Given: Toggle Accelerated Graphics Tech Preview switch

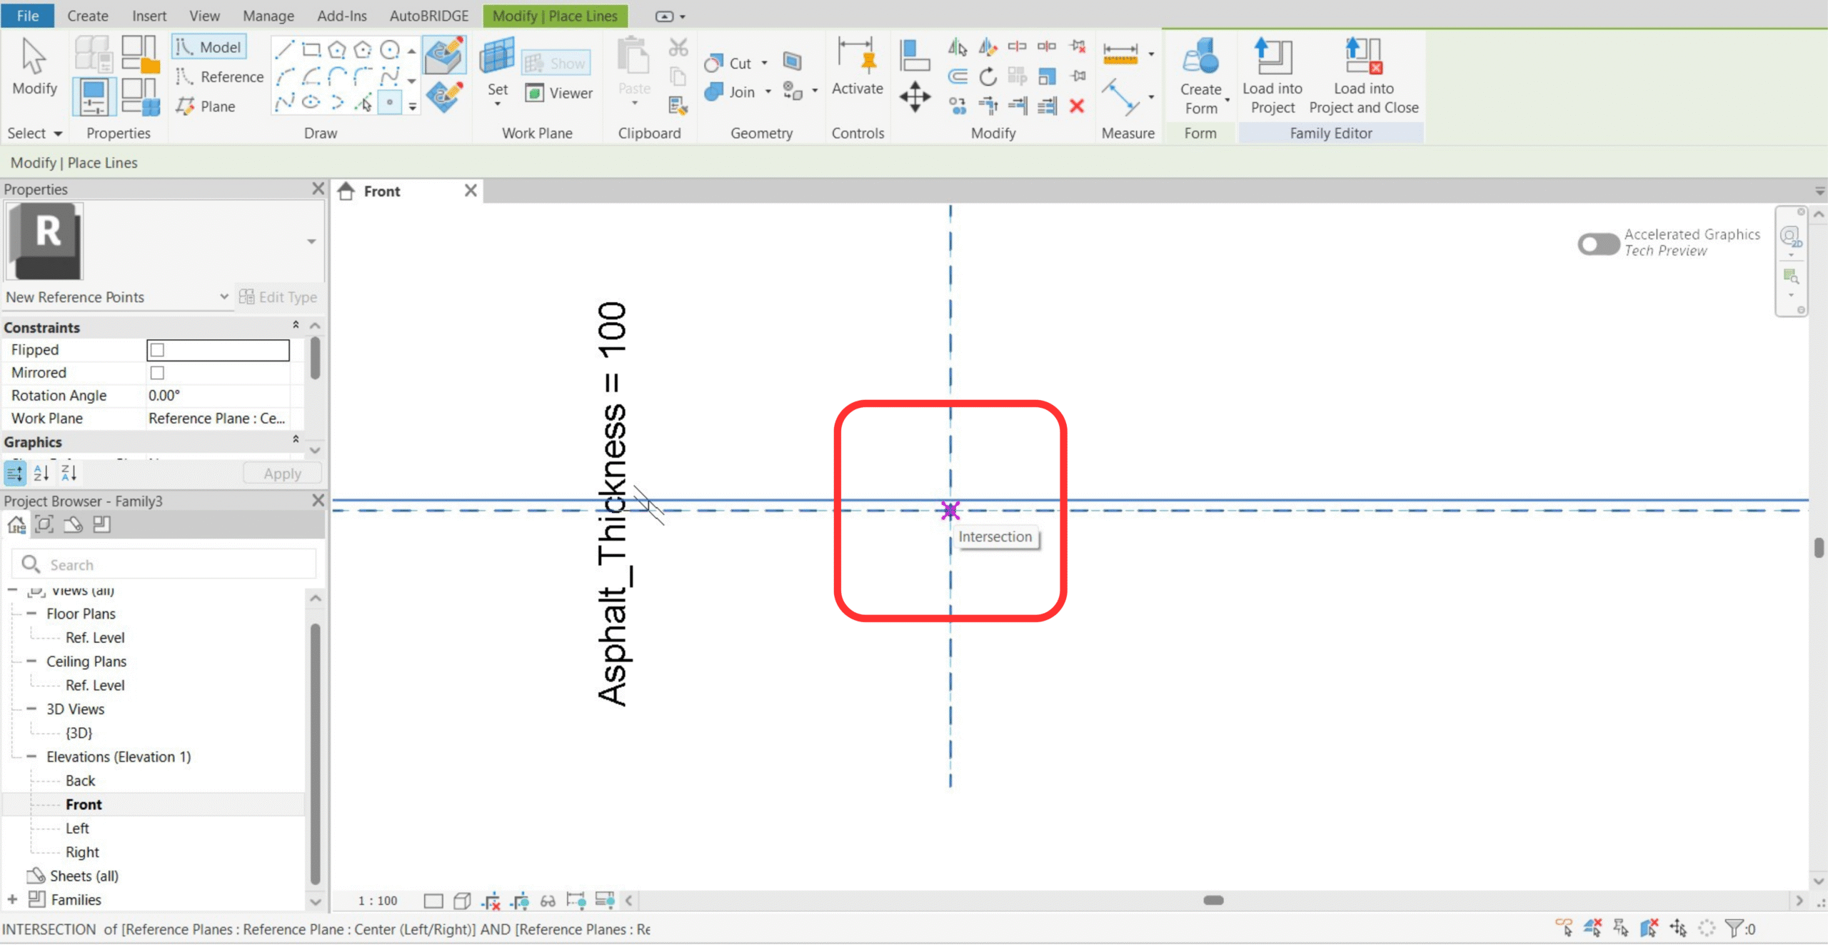Looking at the screenshot, I should pyautogui.click(x=1598, y=244).
